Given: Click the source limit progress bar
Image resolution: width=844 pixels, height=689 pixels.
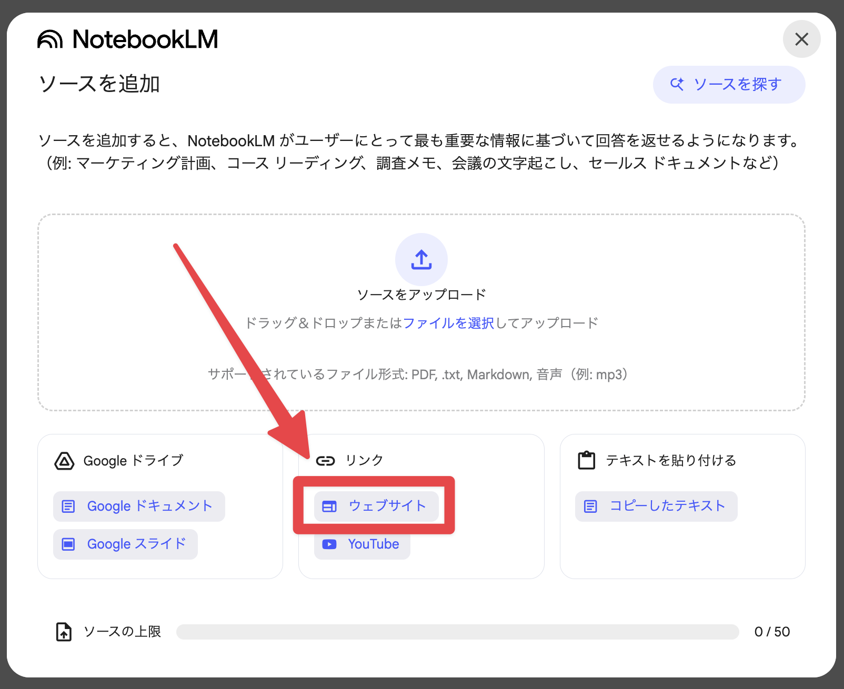Looking at the screenshot, I should 458,632.
